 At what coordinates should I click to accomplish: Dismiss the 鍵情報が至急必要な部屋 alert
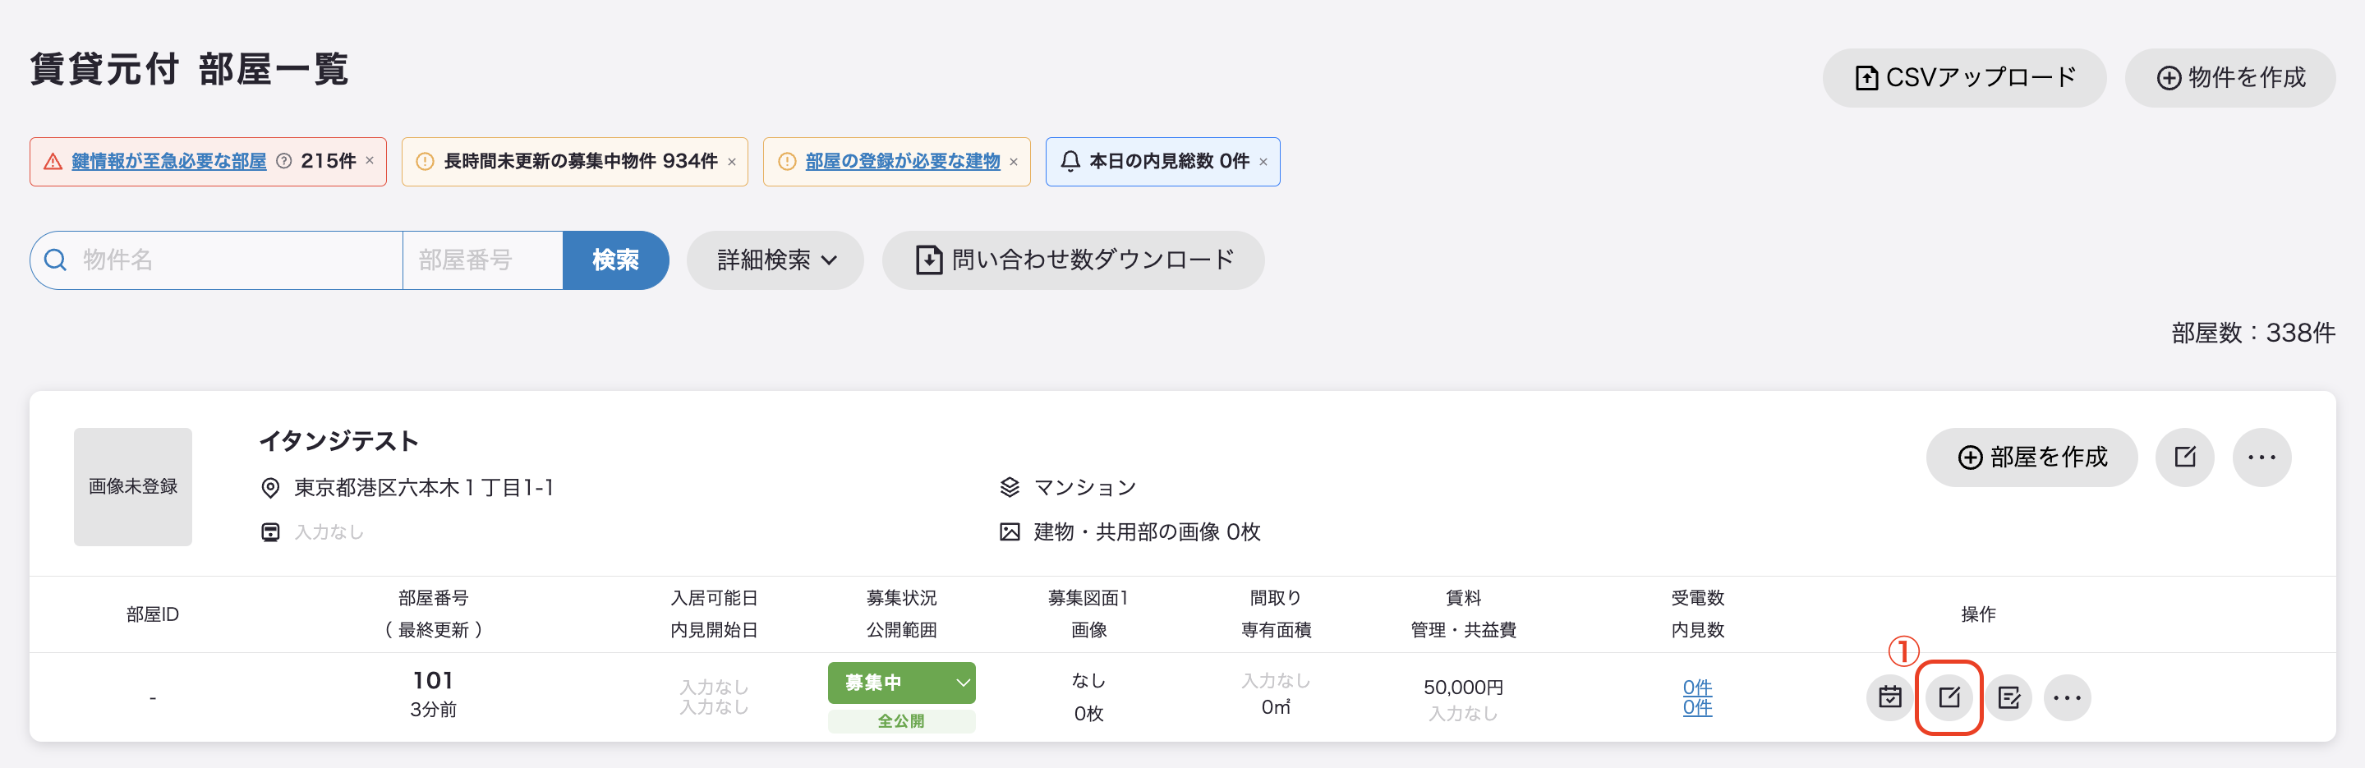click(x=370, y=160)
